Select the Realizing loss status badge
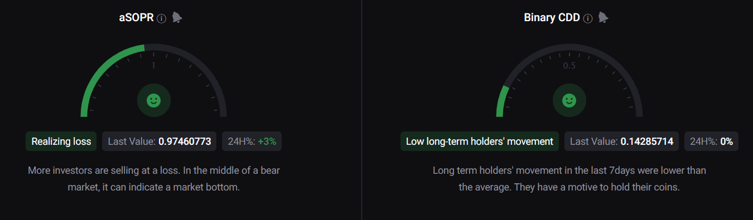The height and width of the screenshot is (220, 753). [61, 141]
